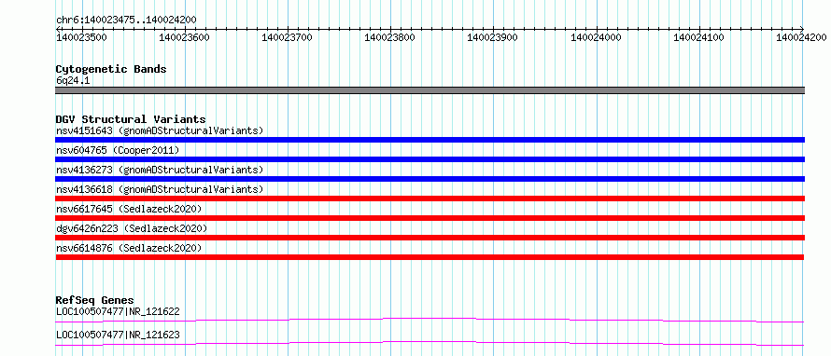Click ruler tick label 140024200
Screen dimensions: 831x356
pyautogui.click(x=801, y=37)
